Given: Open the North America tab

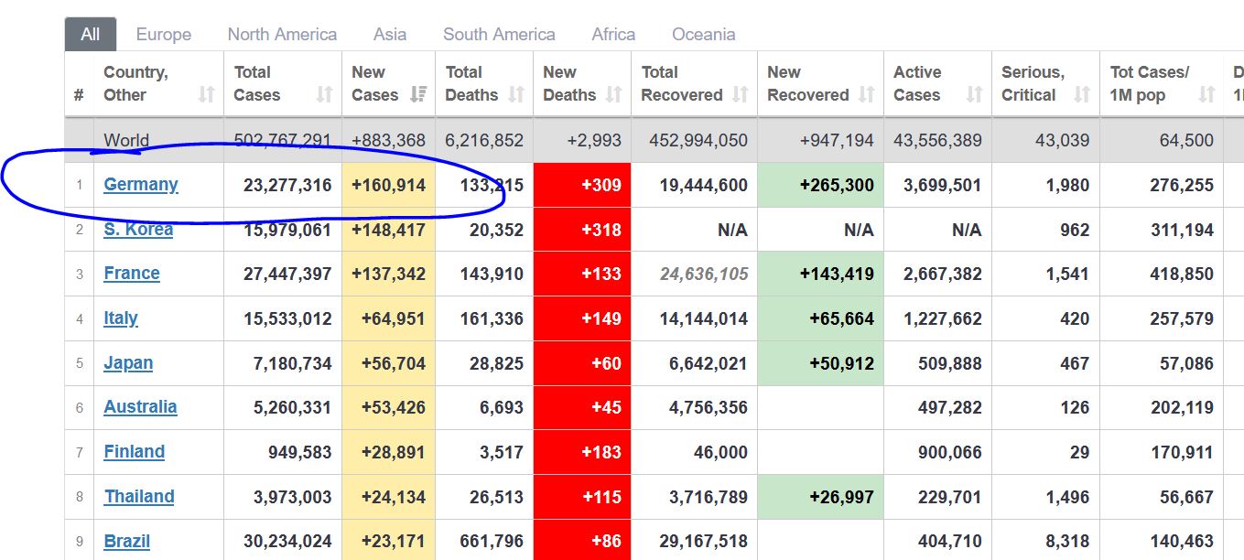Looking at the screenshot, I should tap(282, 35).
